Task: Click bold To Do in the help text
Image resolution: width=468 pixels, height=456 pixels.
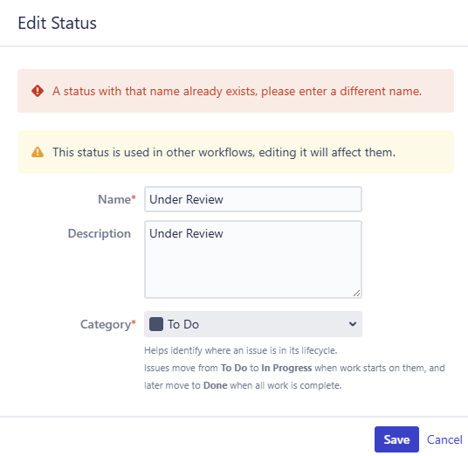Action: pyautogui.click(x=234, y=368)
